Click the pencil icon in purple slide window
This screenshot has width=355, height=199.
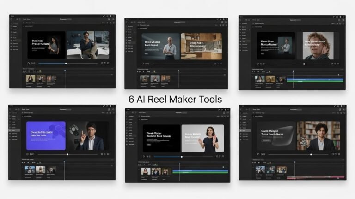(104, 106)
